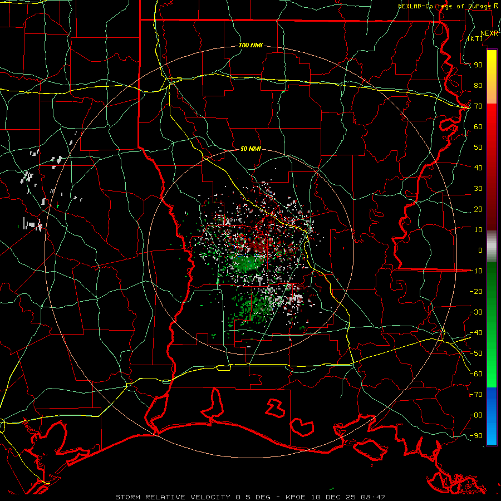Click the 10 value on velocity scale
The width and height of the screenshot is (501, 501).
point(478,230)
